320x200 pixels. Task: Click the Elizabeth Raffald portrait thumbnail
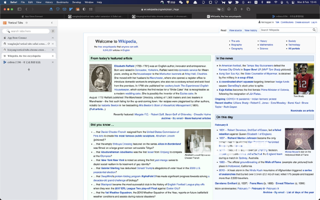[x=101, y=78]
